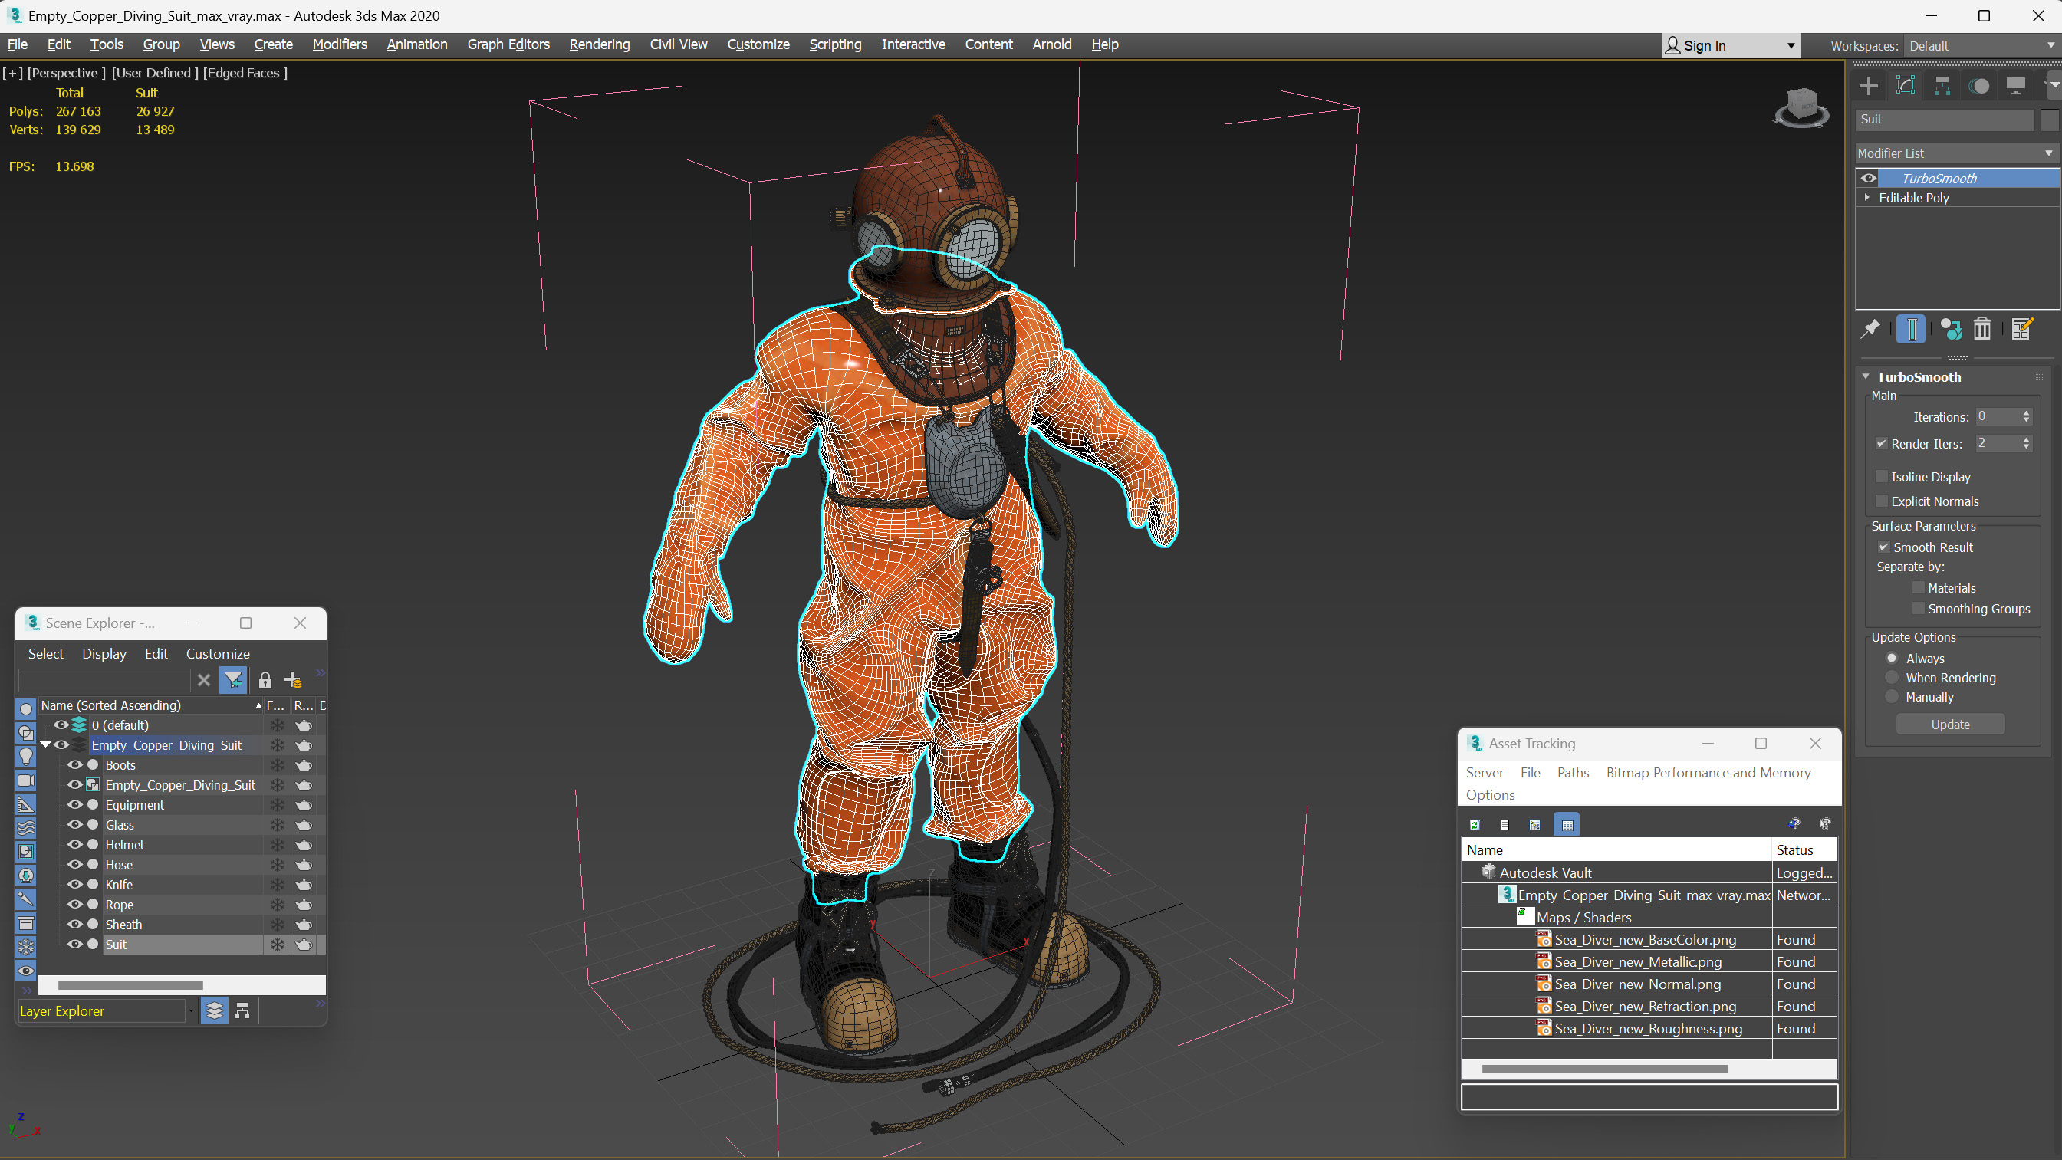Toggle Smooth Result checkbox in TurboSmooth
This screenshot has width=2062, height=1160.
pos(1885,545)
